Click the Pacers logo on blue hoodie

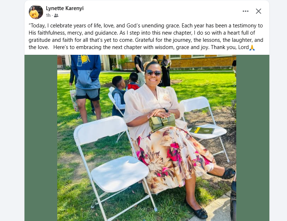(x=83, y=60)
